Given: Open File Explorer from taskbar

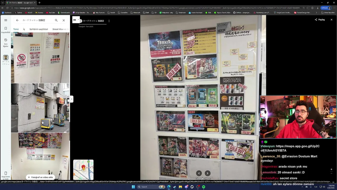Looking at the screenshot, I should 180,187.
